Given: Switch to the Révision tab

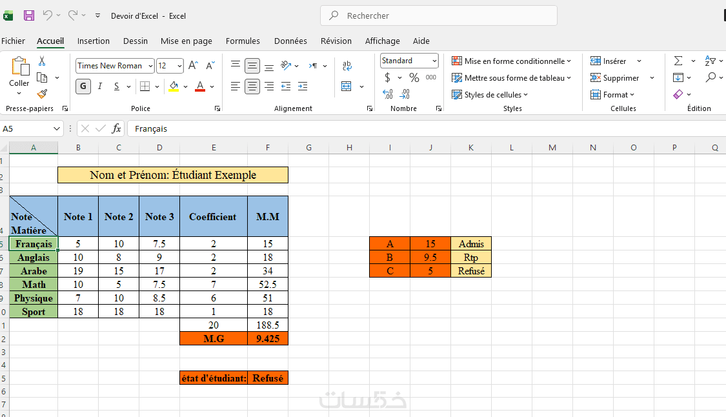Looking at the screenshot, I should (x=336, y=41).
